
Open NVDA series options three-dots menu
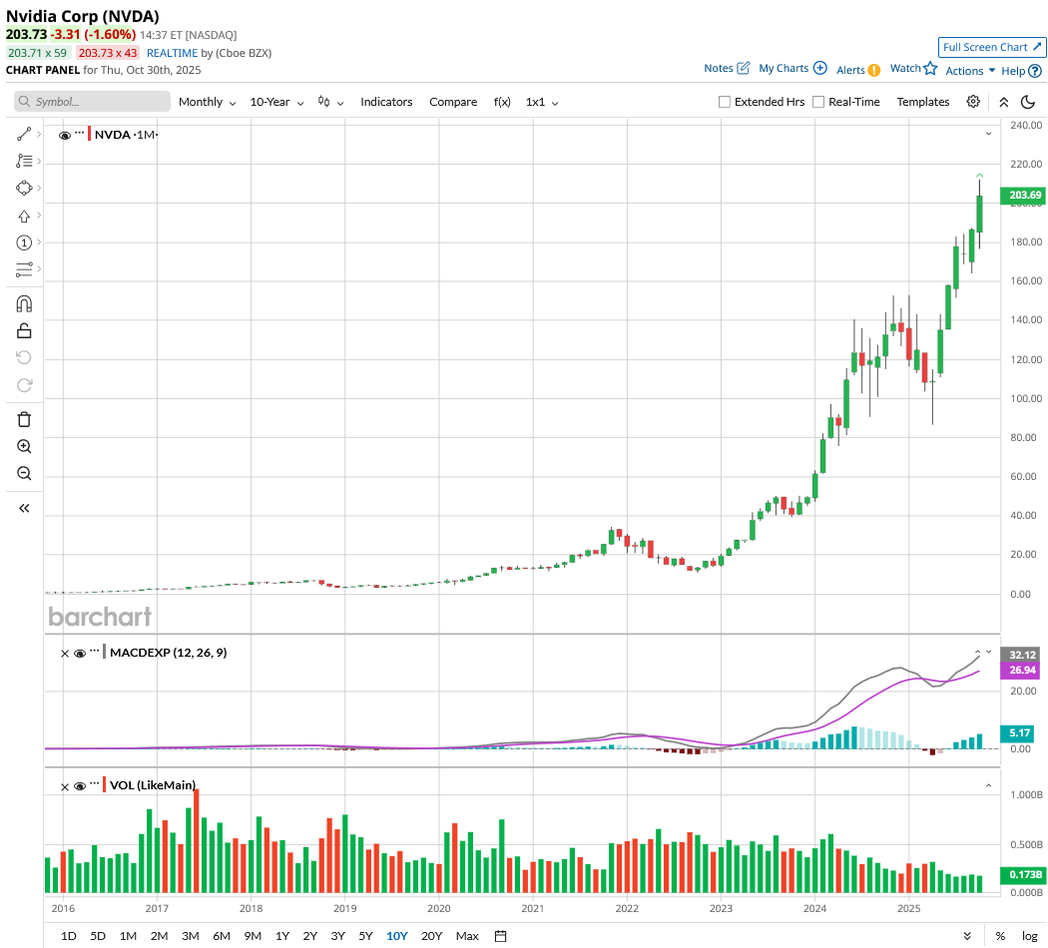pos(80,133)
